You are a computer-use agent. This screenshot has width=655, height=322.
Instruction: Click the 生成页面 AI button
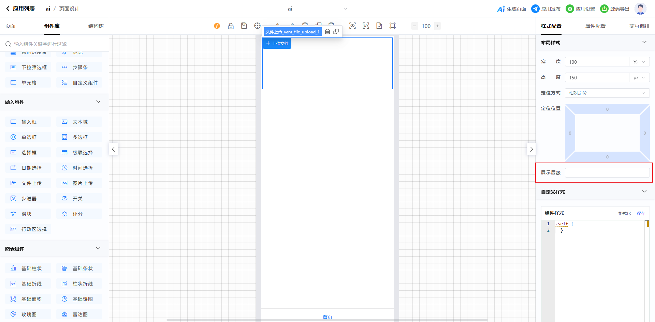[511, 9]
